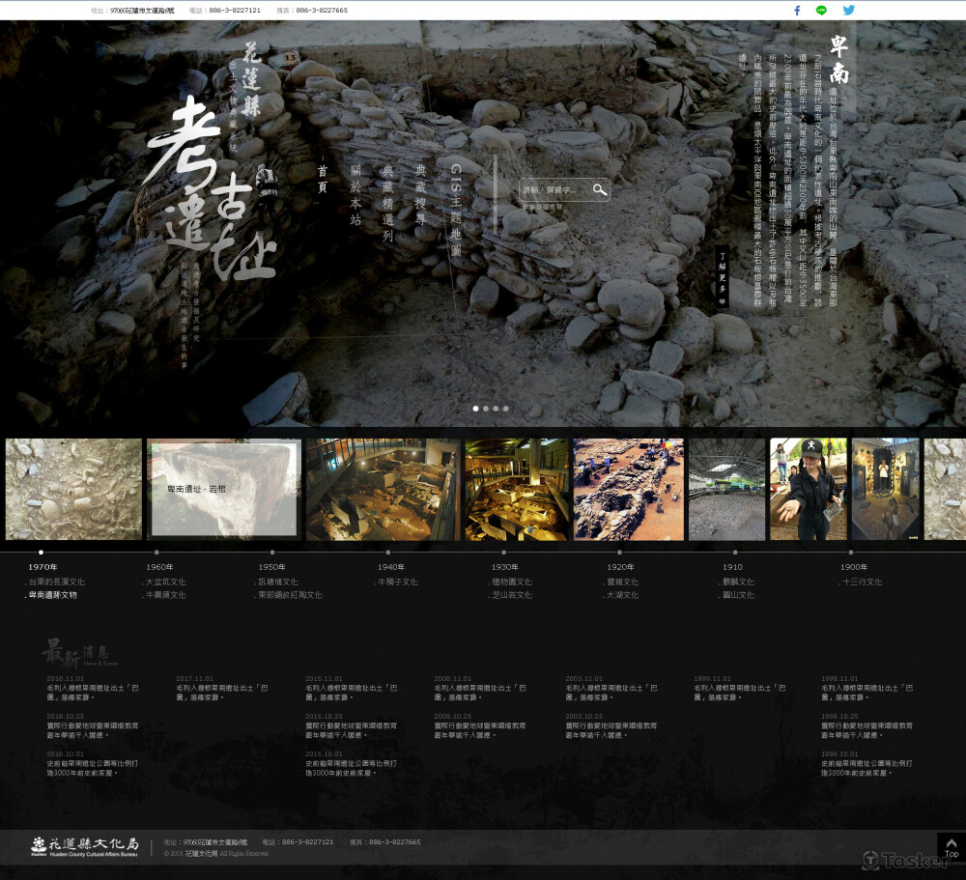Switch to the second carousel slide dot
The image size is (966, 880).
pos(486,409)
